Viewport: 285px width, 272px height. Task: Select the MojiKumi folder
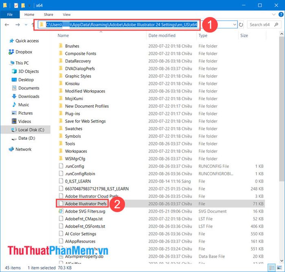[x=74, y=99]
